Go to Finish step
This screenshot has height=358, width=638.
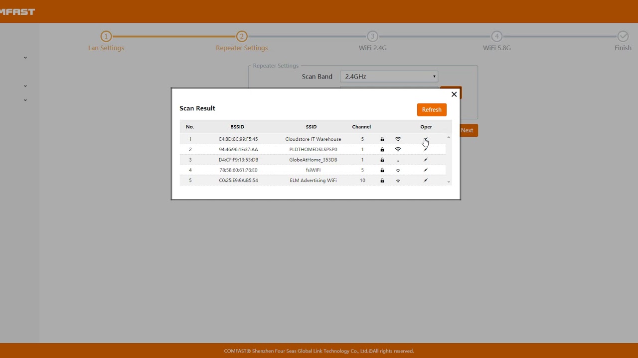point(623,48)
